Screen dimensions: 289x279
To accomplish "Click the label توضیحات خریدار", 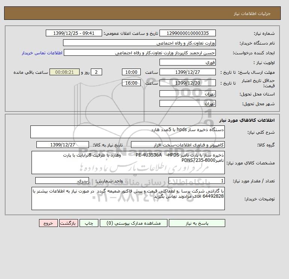I will point(259,199).
